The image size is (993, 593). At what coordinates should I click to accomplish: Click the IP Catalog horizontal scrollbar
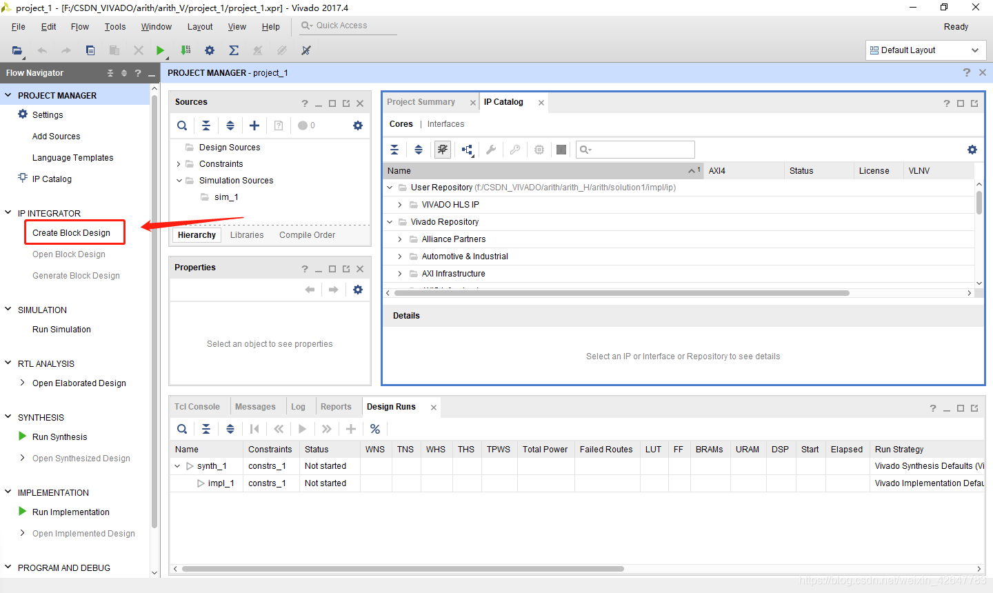622,293
